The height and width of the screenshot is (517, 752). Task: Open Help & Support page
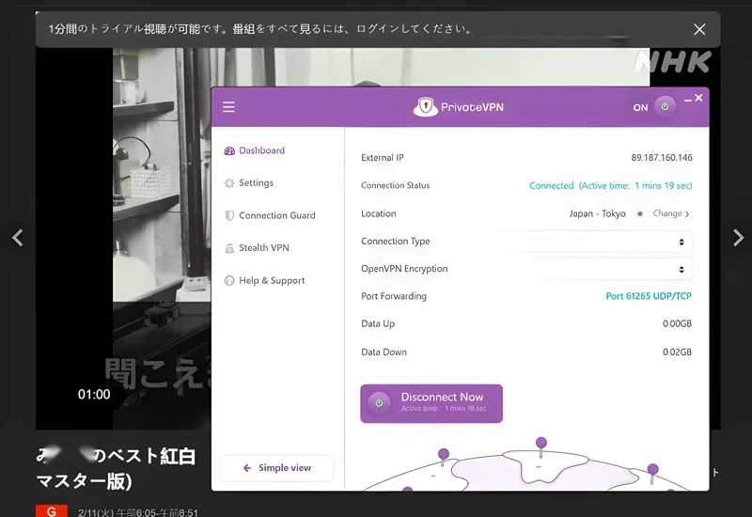(264, 280)
